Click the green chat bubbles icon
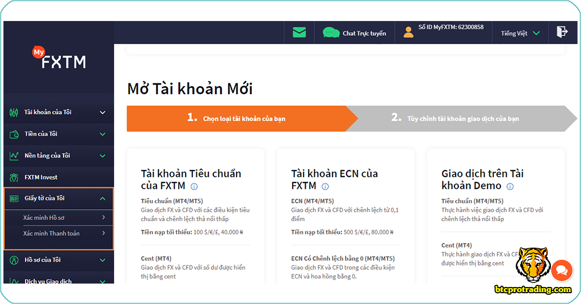This screenshot has height=304, width=581. click(331, 32)
